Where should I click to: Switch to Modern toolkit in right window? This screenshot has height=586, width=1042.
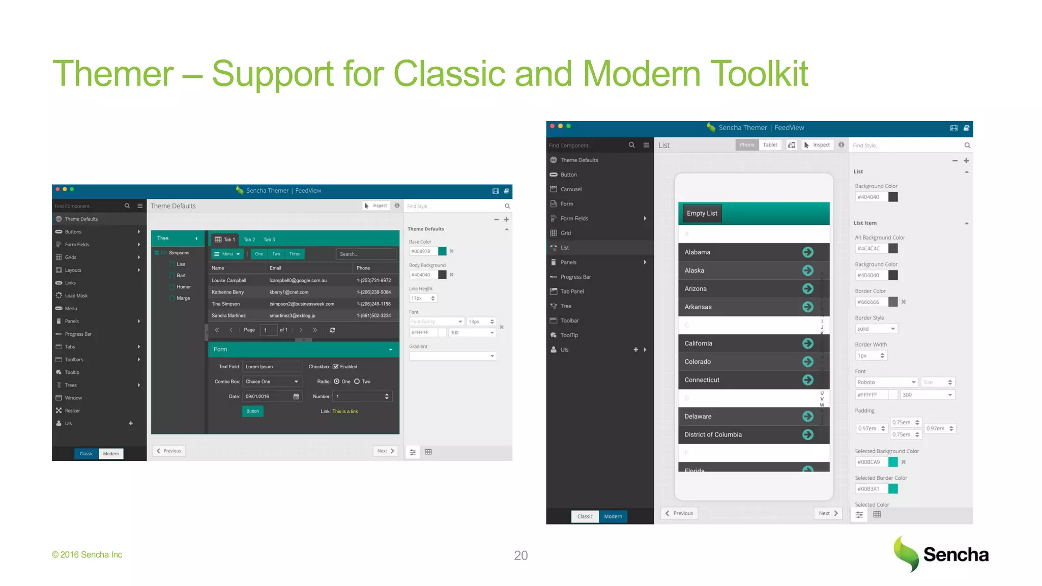(613, 516)
